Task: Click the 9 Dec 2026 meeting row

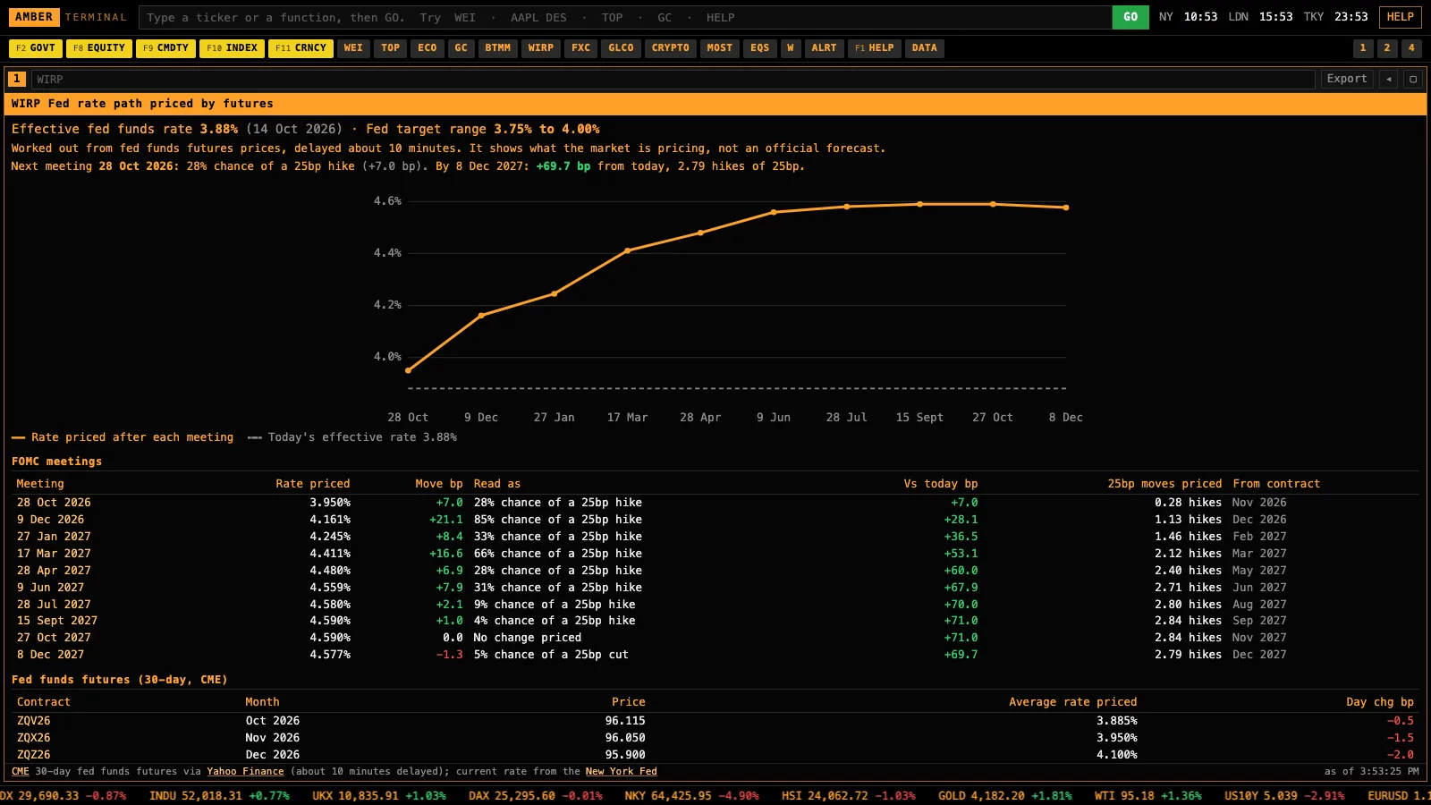Action: click(715, 520)
